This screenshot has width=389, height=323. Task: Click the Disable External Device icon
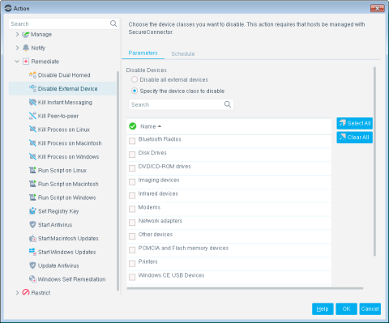pyautogui.click(x=32, y=88)
